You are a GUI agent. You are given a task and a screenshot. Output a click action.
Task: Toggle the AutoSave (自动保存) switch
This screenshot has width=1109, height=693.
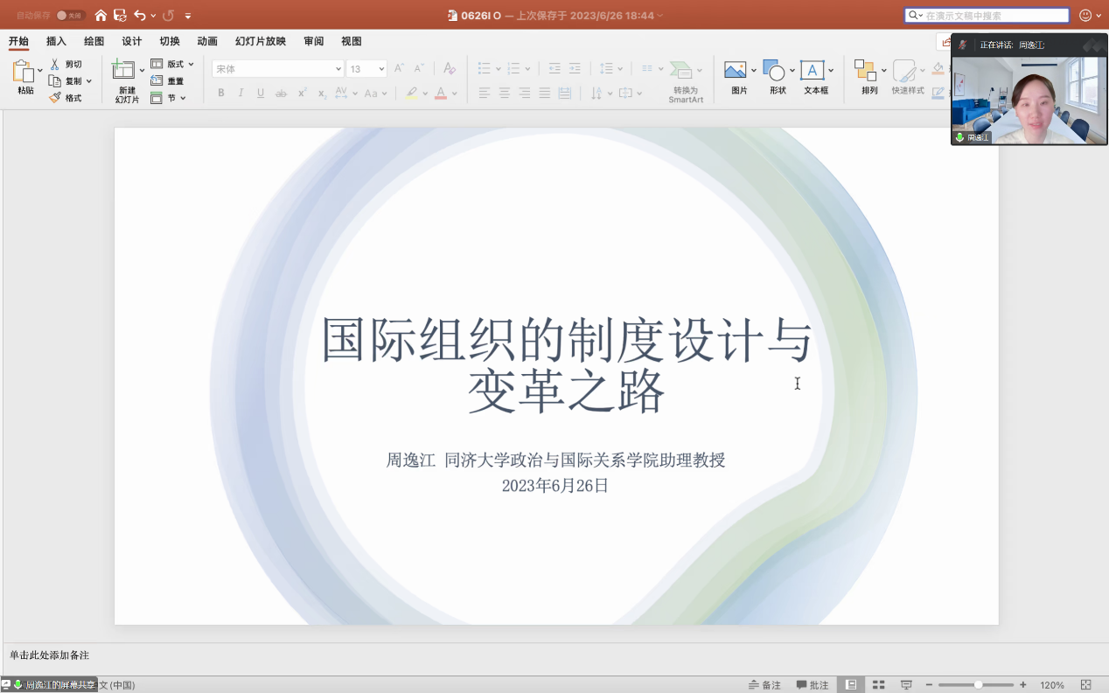[x=70, y=15]
